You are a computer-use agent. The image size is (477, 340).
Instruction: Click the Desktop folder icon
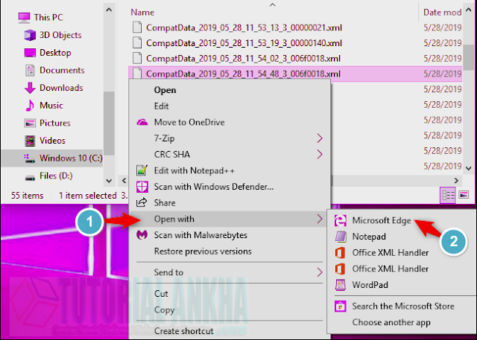pos(30,53)
